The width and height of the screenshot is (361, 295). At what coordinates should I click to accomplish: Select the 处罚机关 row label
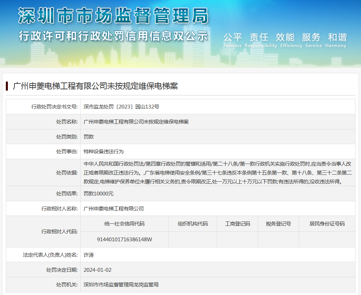tap(67, 285)
